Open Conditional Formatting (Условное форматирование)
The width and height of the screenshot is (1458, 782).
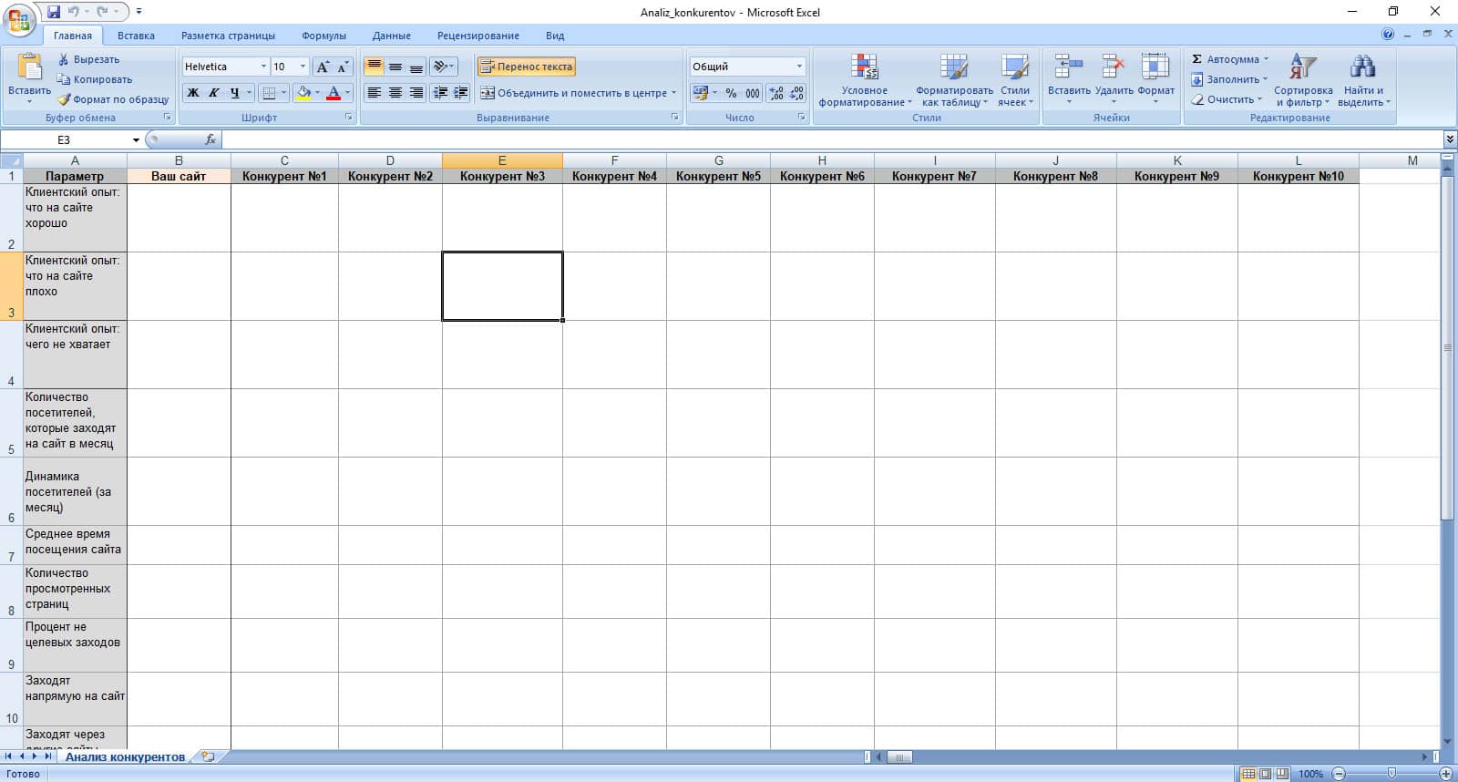[864, 80]
